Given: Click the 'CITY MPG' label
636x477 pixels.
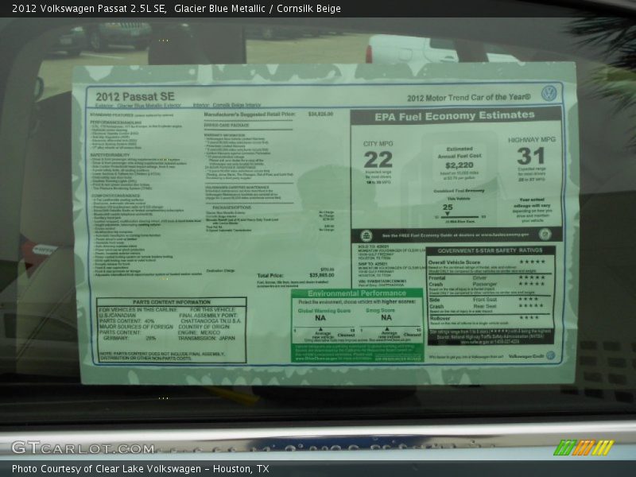Looking at the screenshot, I should coord(378,144).
